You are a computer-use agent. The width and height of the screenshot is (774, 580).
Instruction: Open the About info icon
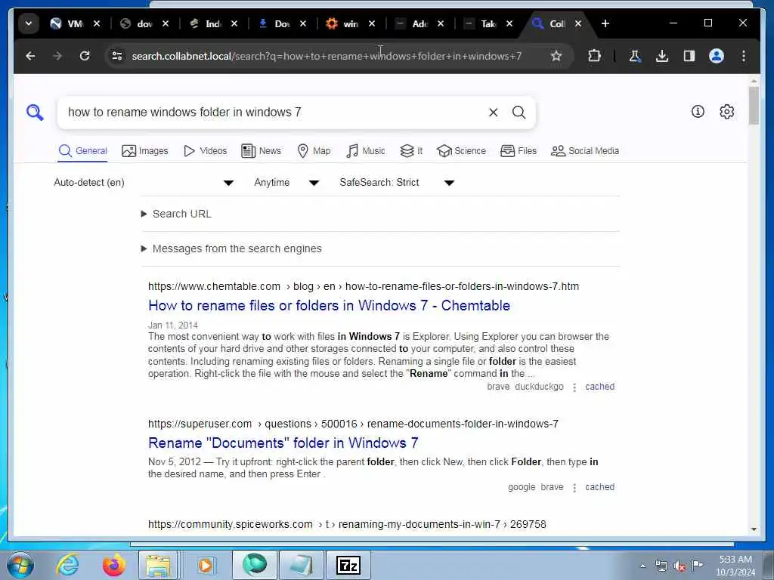coord(698,112)
